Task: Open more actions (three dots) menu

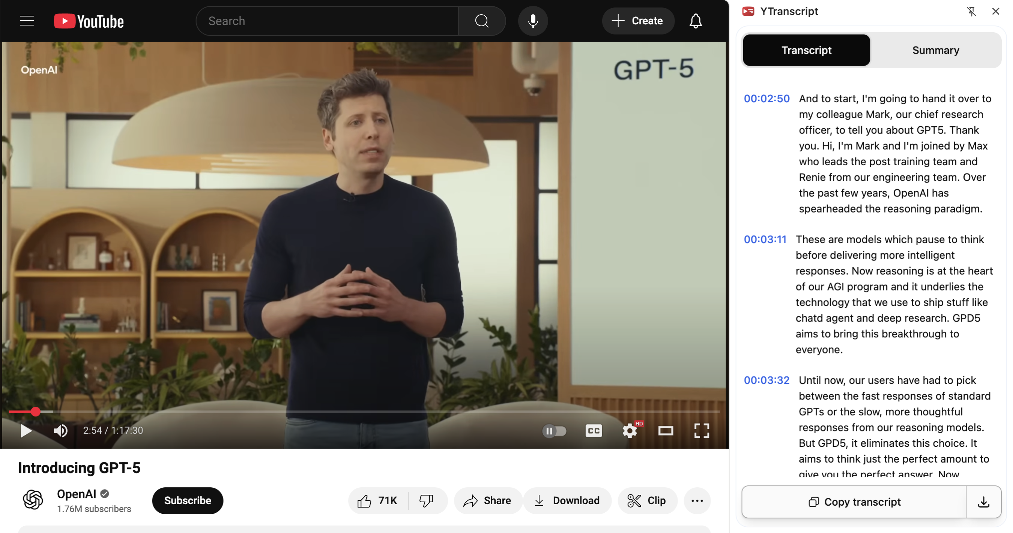Action: click(x=697, y=500)
